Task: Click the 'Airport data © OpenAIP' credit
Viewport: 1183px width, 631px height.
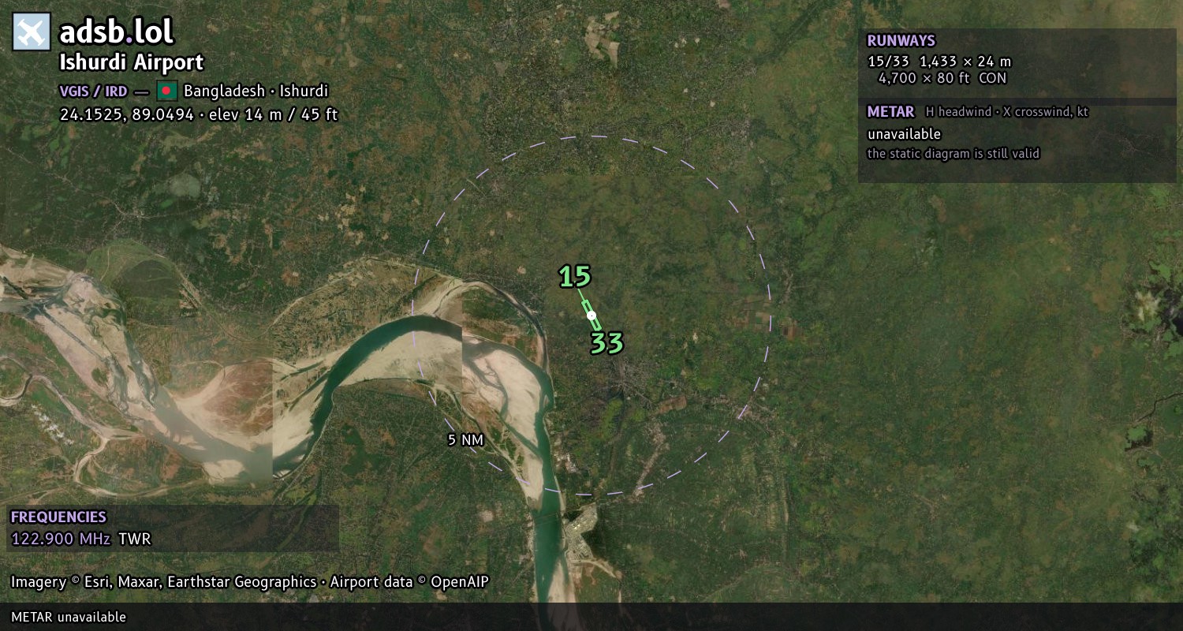Action: coord(409,582)
